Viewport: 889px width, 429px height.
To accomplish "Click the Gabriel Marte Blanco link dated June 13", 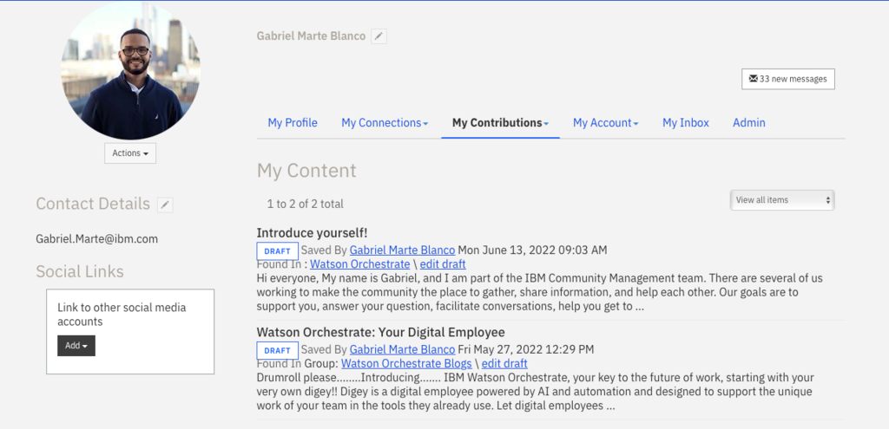I will 402,250.
